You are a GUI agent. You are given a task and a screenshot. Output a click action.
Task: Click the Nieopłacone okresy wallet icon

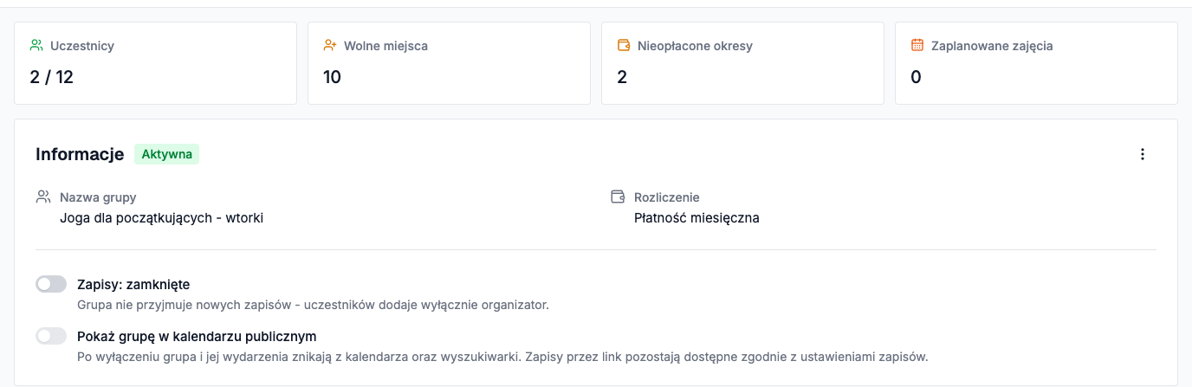624,45
